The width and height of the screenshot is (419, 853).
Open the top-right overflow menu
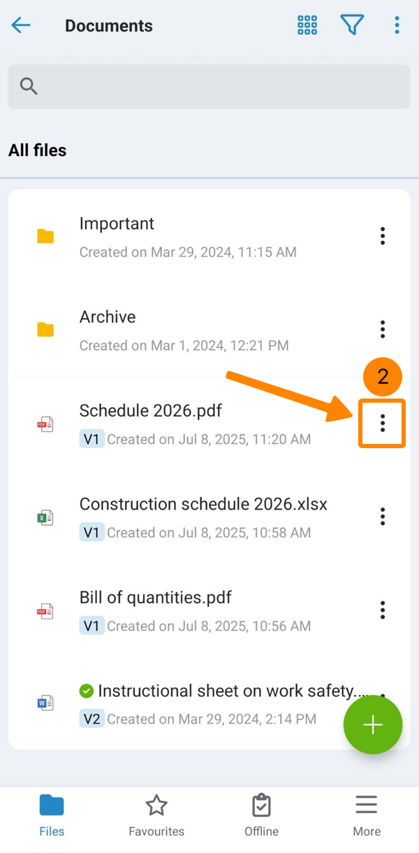(397, 26)
